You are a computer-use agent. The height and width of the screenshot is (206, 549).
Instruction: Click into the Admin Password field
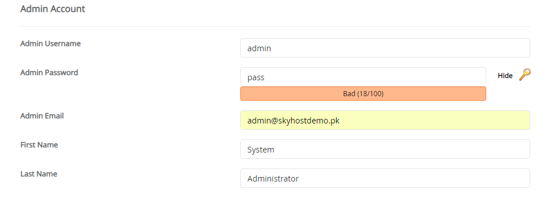[x=363, y=77]
